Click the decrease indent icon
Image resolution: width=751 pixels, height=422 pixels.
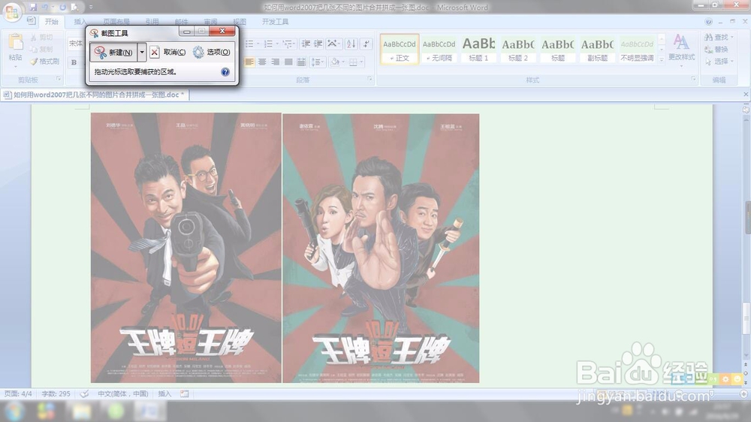[x=306, y=44]
